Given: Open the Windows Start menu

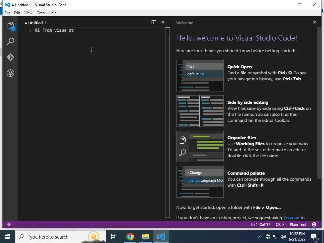Looking at the screenshot, I should [8, 237].
